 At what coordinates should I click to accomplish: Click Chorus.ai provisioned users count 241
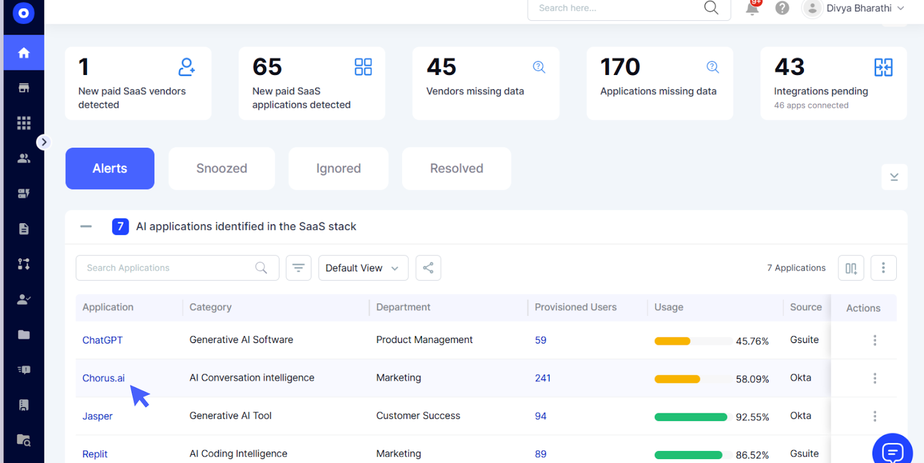click(542, 378)
